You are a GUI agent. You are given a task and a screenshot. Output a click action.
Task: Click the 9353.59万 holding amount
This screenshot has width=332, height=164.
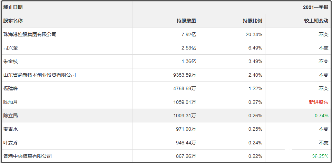pyautogui.click(x=185, y=75)
